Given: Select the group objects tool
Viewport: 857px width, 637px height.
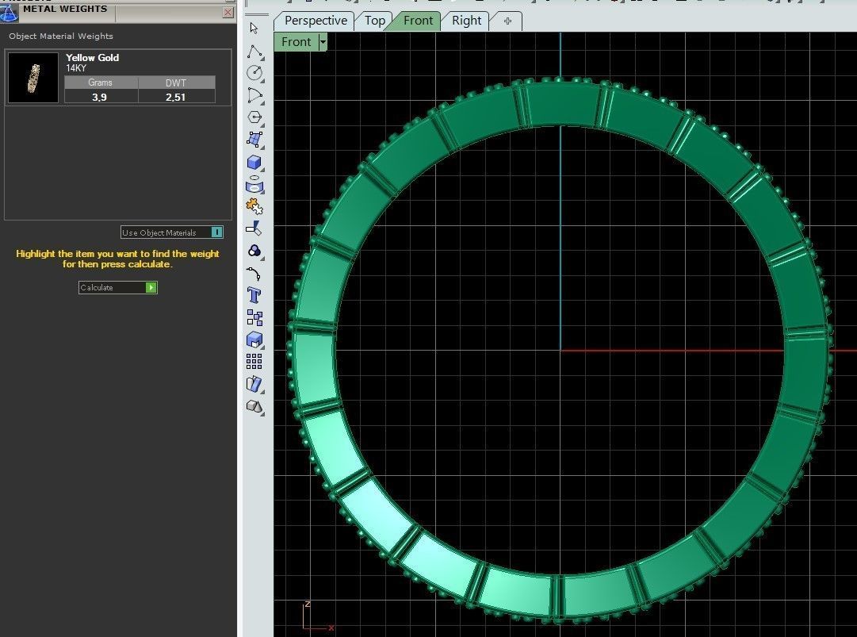Looking at the screenshot, I should [x=254, y=317].
